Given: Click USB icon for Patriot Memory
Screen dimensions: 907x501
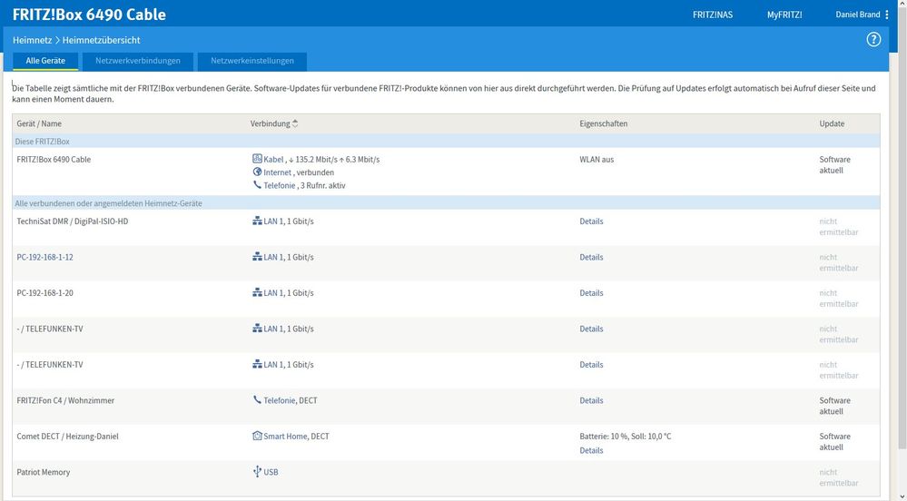Looking at the screenshot, I should [258, 471].
